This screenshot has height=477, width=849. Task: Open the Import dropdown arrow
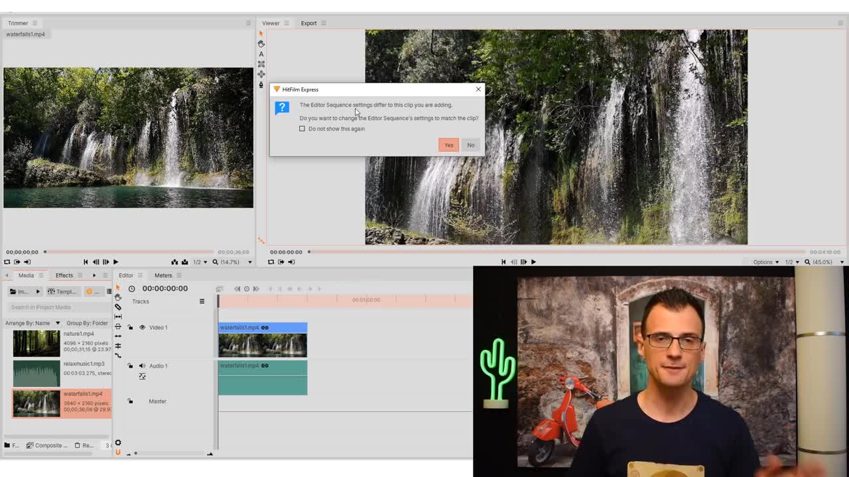[38, 291]
